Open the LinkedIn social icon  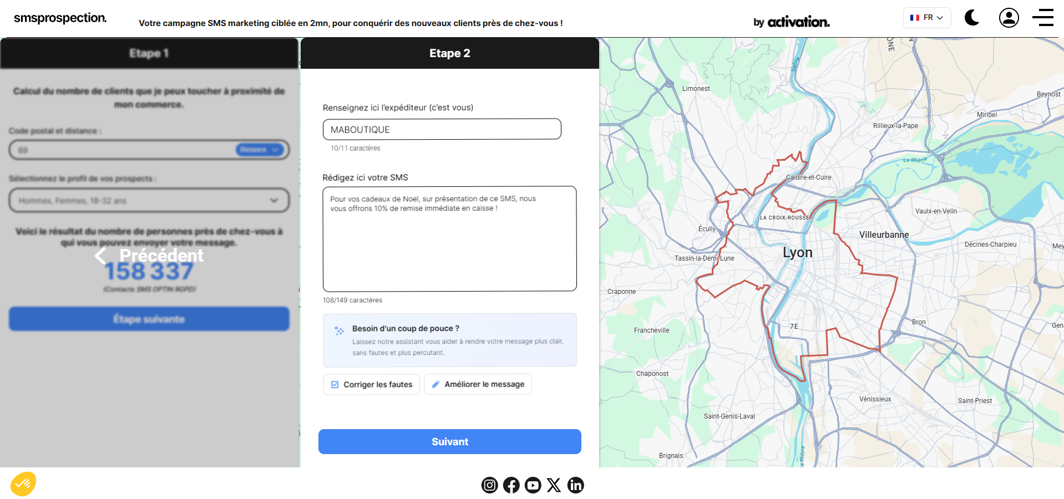click(575, 485)
